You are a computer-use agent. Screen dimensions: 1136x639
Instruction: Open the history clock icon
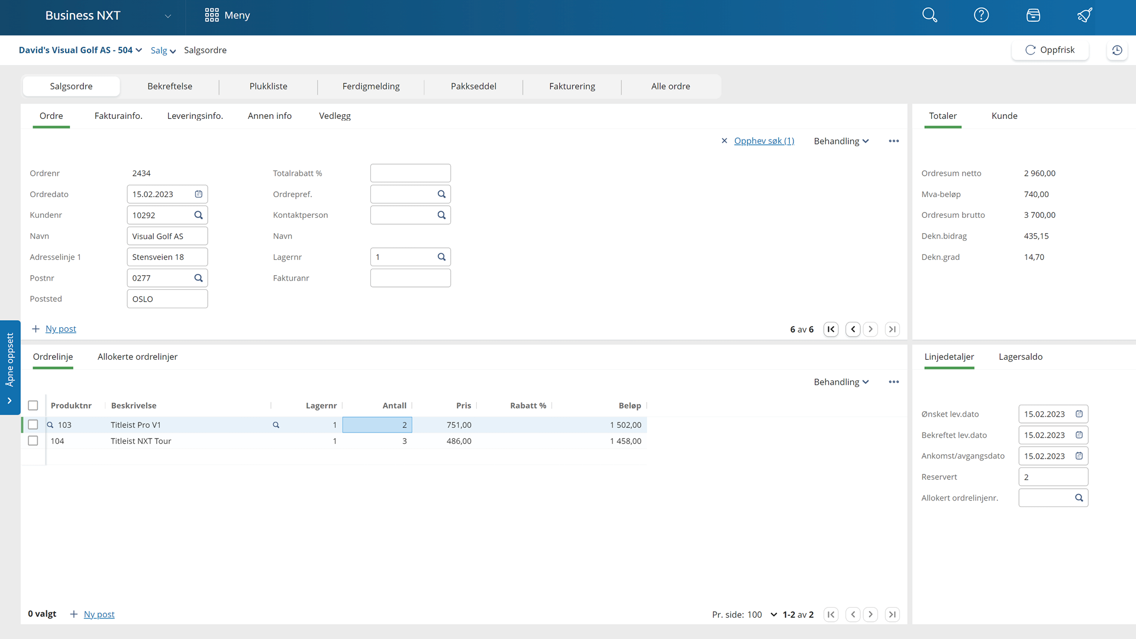pyautogui.click(x=1117, y=50)
